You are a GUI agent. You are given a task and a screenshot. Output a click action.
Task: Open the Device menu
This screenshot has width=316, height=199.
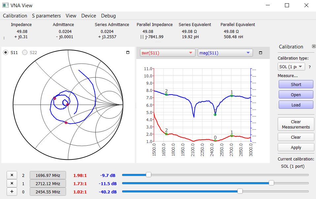click(x=89, y=16)
